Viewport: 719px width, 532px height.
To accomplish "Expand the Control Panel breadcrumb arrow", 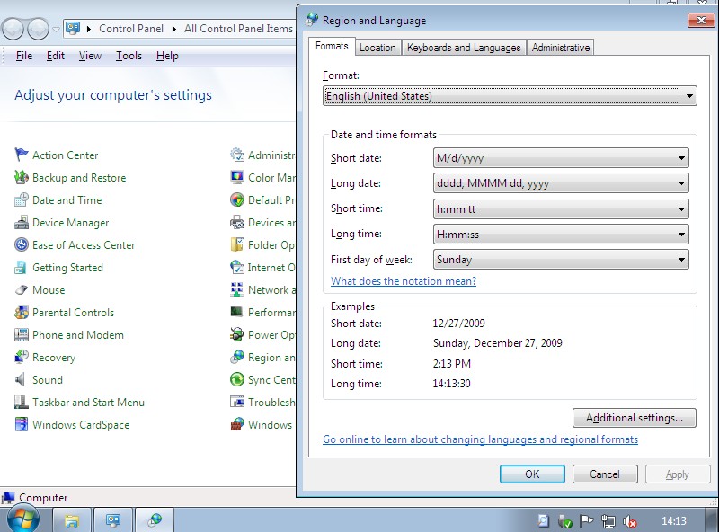I will click(x=174, y=29).
